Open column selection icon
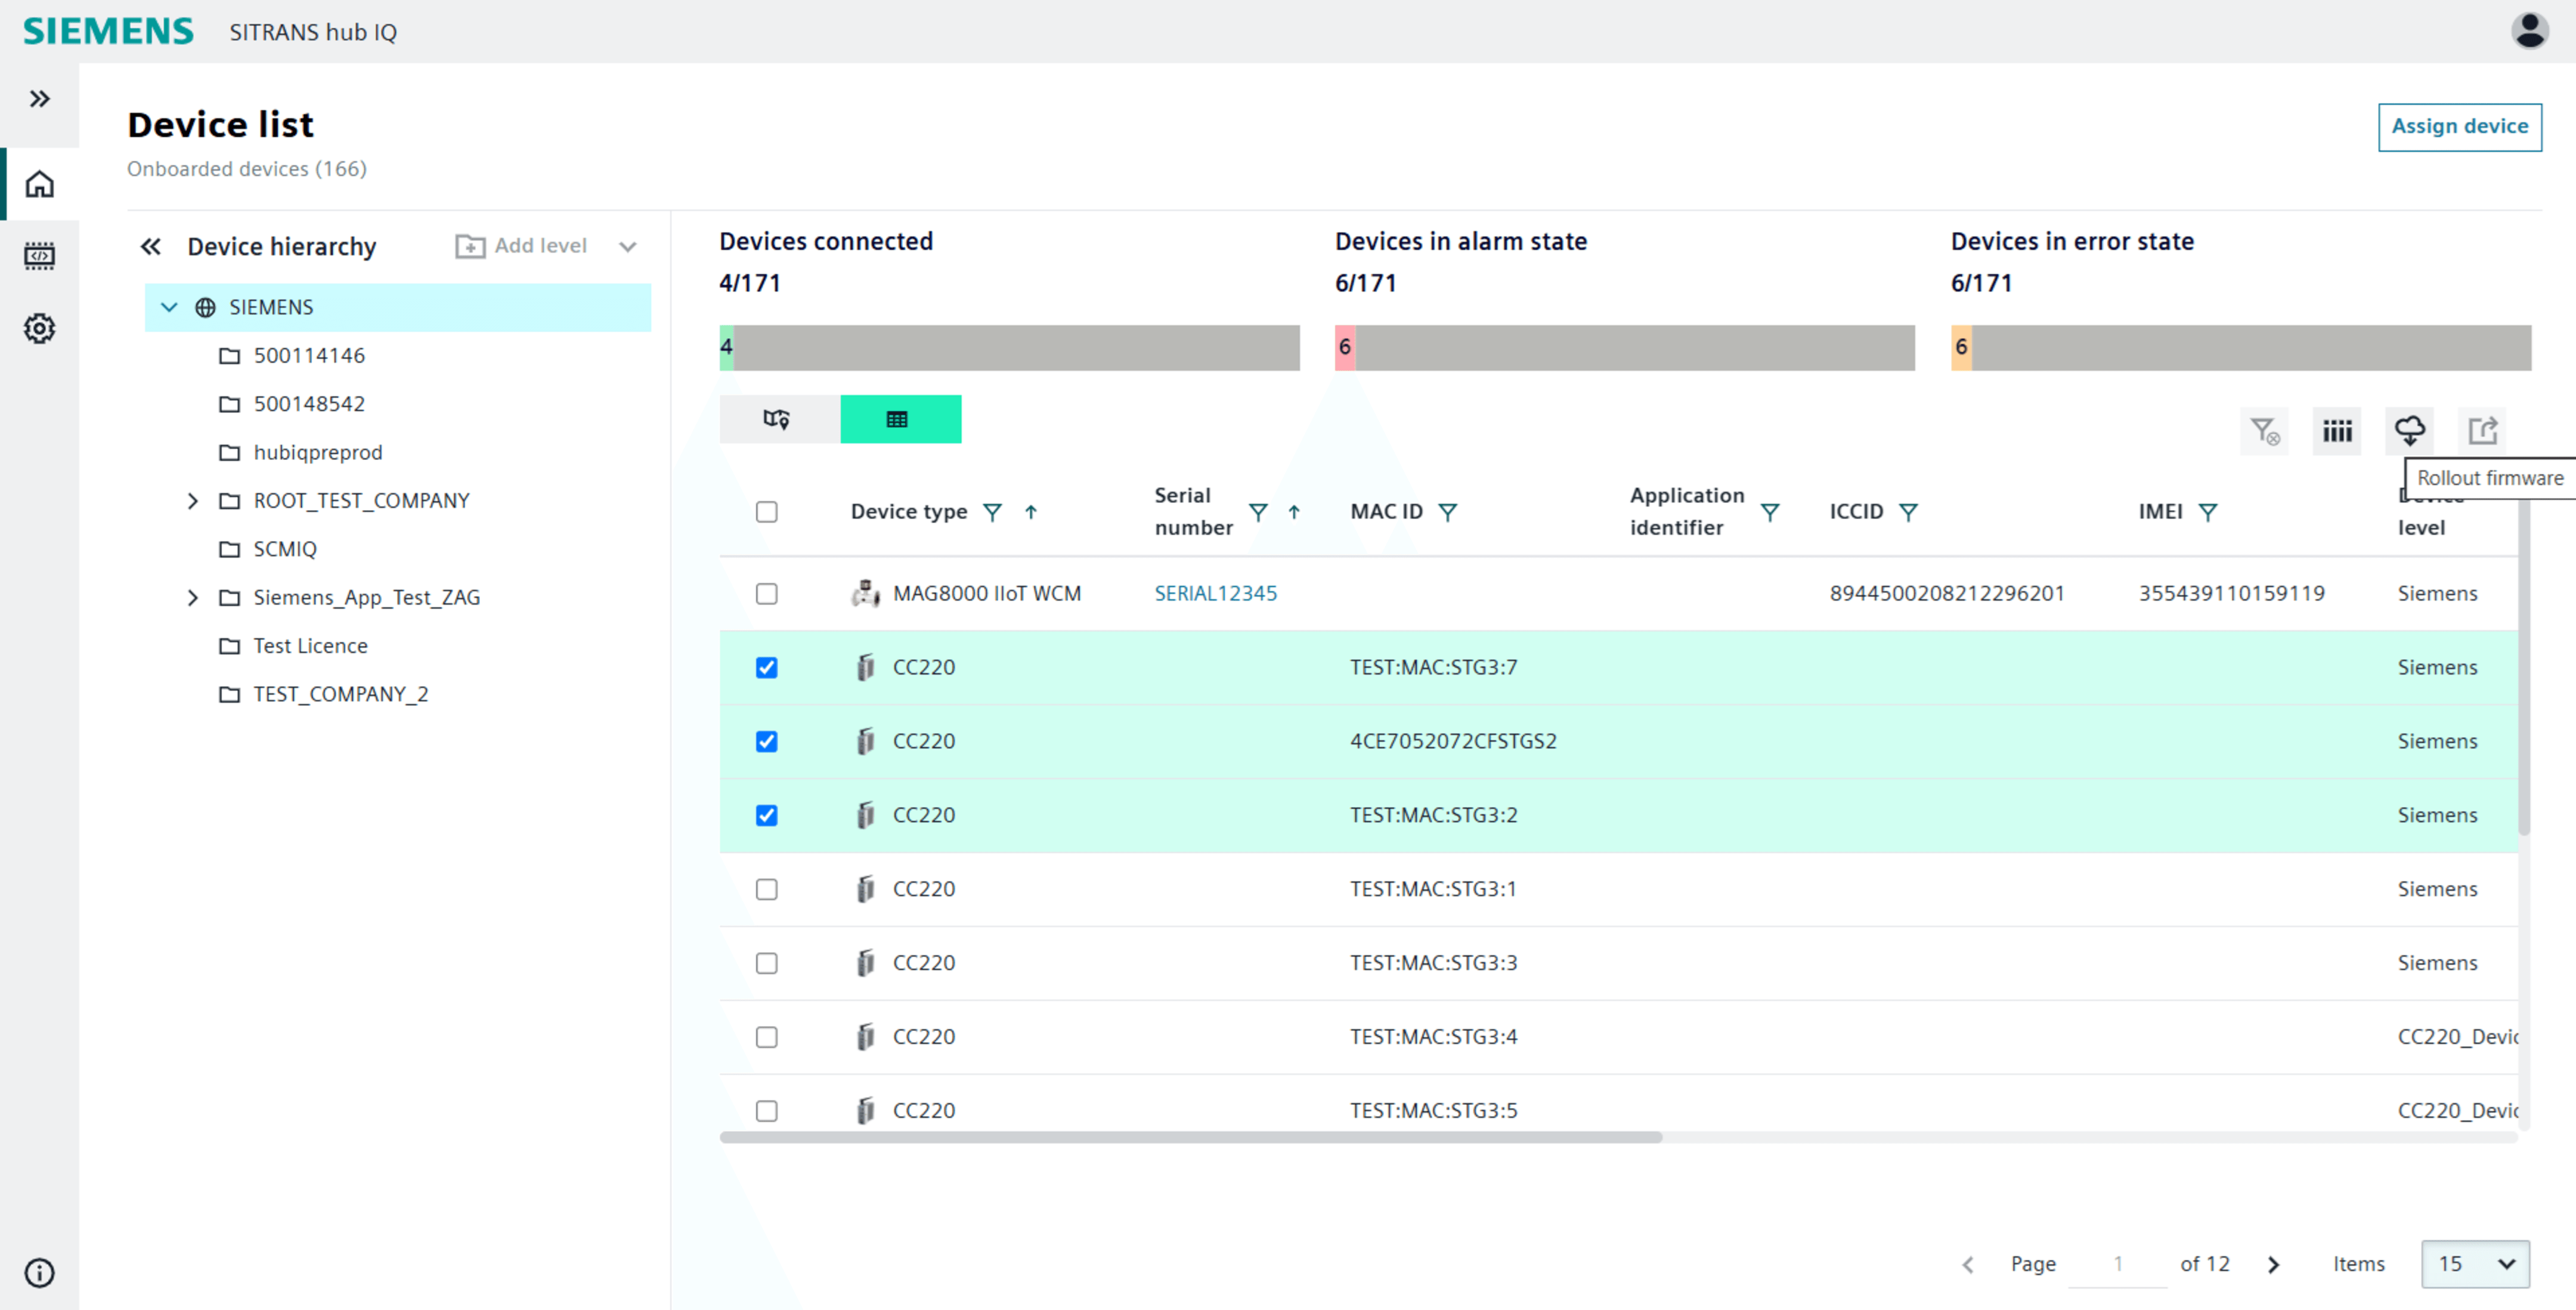 point(2337,431)
